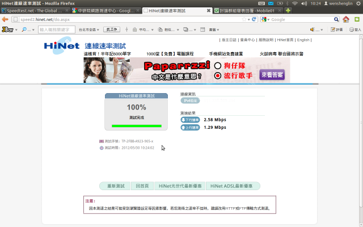Reload the page via refresh icon

click(x=254, y=19)
